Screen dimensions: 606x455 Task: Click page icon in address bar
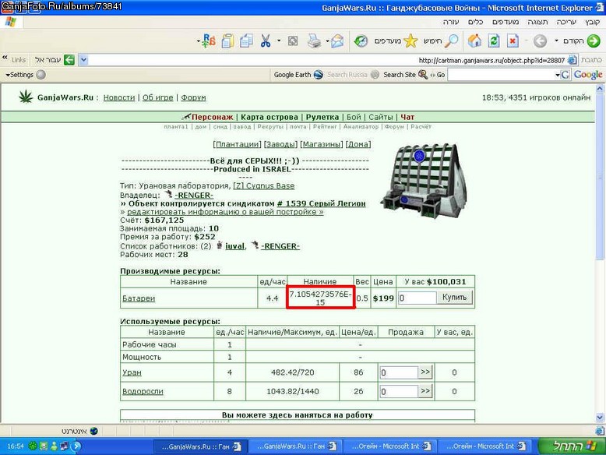click(573, 60)
